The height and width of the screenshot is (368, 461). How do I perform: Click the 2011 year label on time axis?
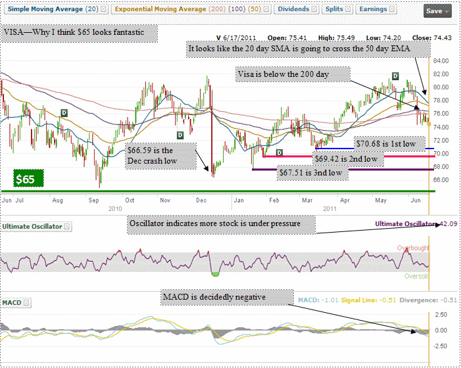point(329,209)
